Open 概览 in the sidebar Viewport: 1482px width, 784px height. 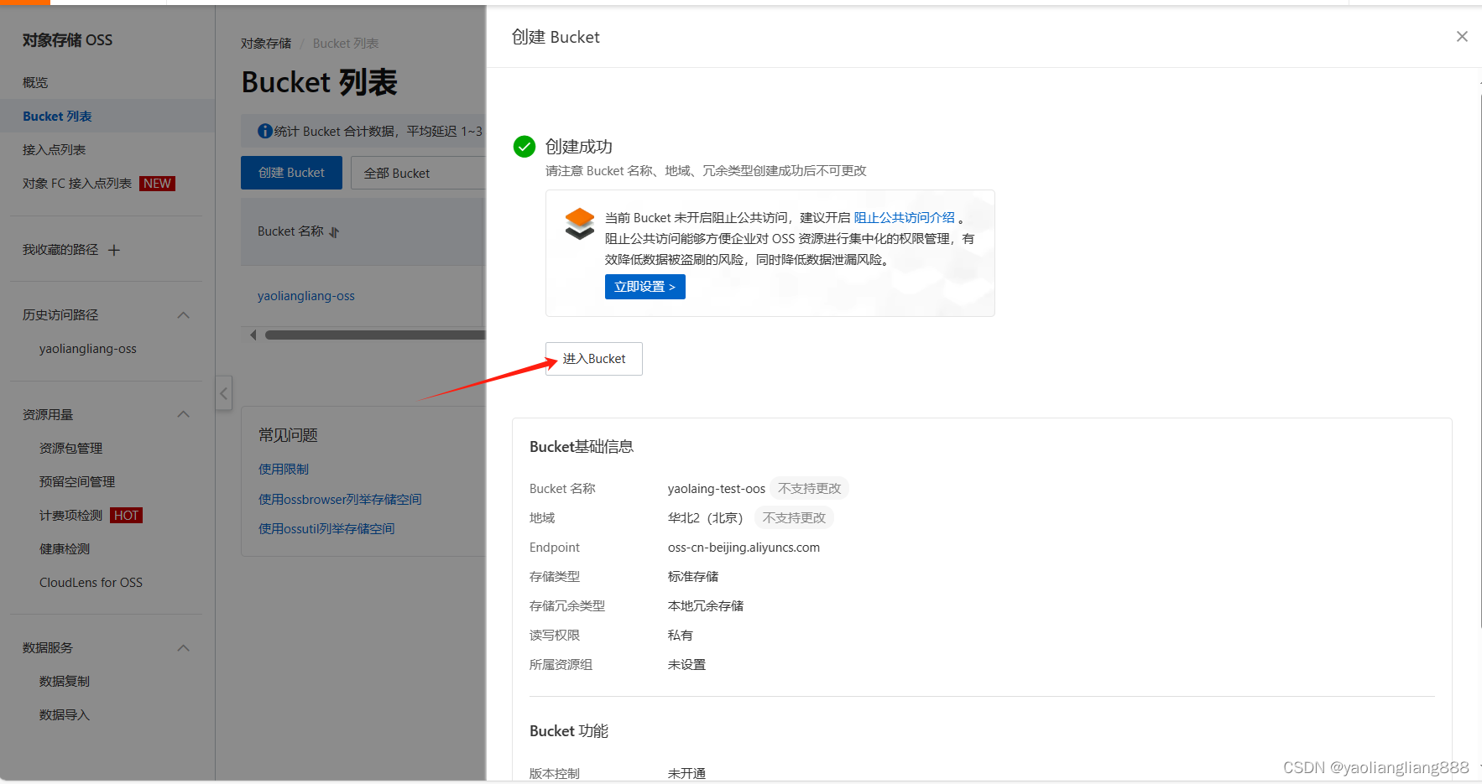click(x=35, y=83)
